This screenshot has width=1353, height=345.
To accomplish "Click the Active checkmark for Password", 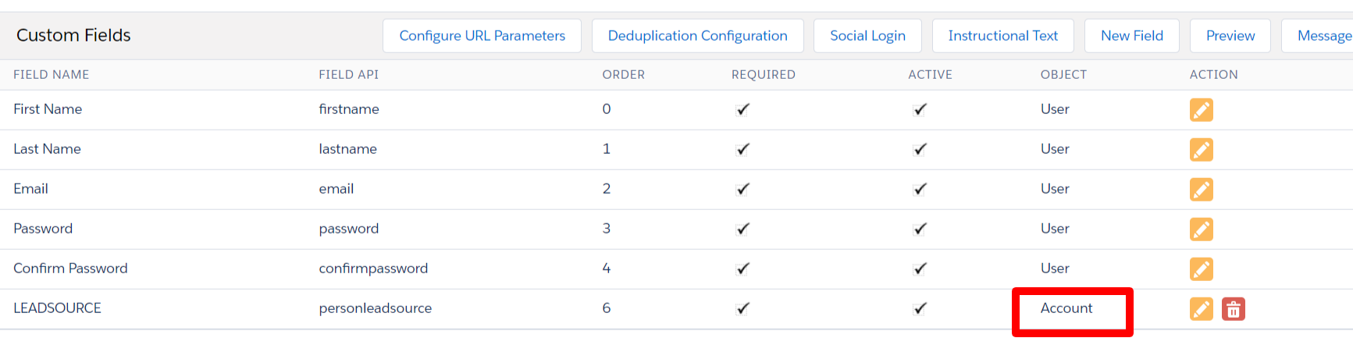I will click(x=920, y=229).
